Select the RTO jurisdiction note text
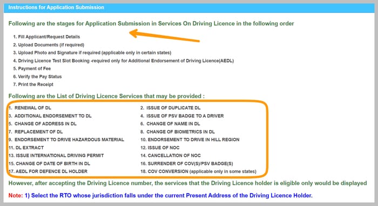This screenshot has height=206, width=378. click(x=168, y=195)
